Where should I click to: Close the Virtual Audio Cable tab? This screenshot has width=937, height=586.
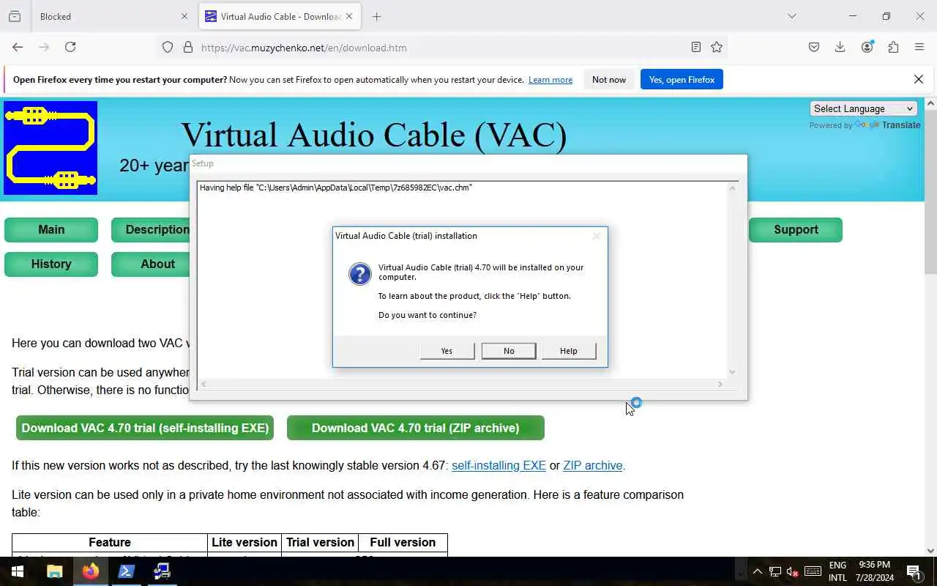pyautogui.click(x=349, y=16)
